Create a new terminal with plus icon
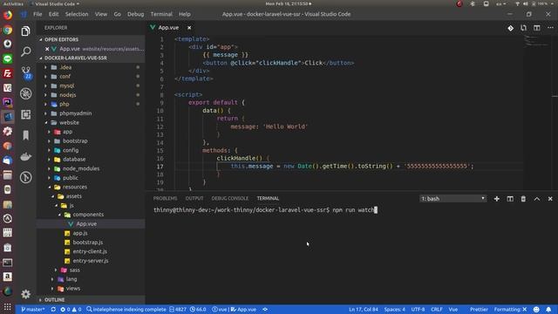 496,199
